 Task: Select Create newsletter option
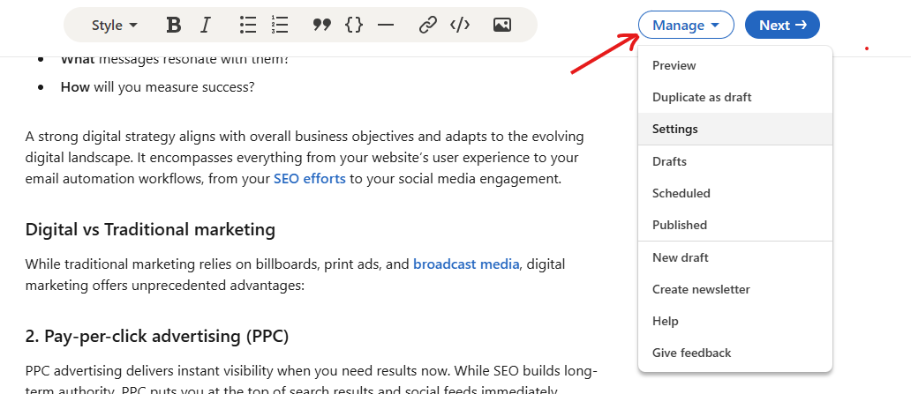point(735,289)
